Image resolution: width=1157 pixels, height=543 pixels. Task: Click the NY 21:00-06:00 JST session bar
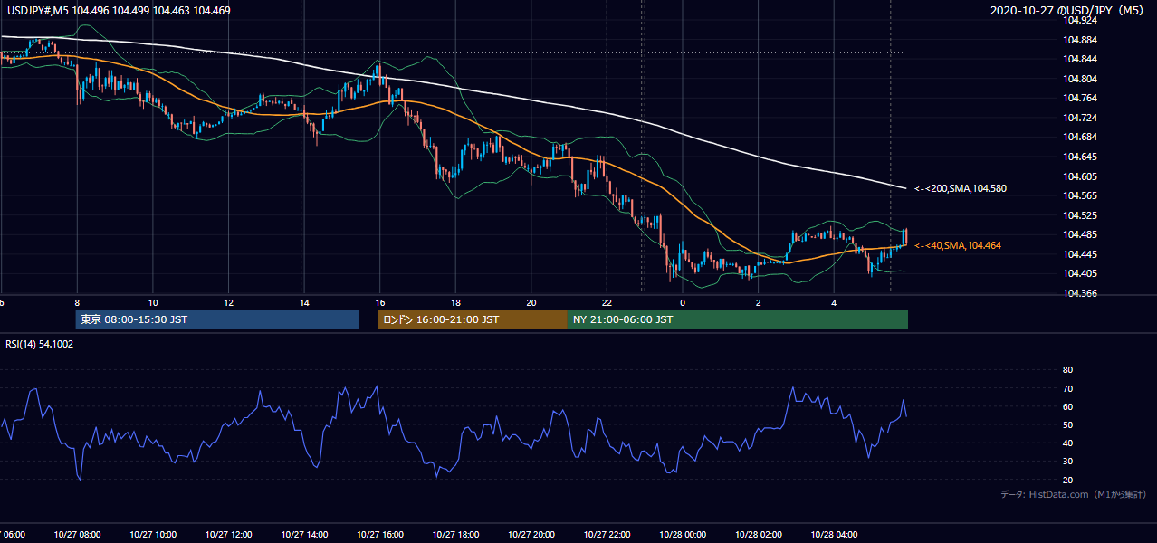click(738, 319)
